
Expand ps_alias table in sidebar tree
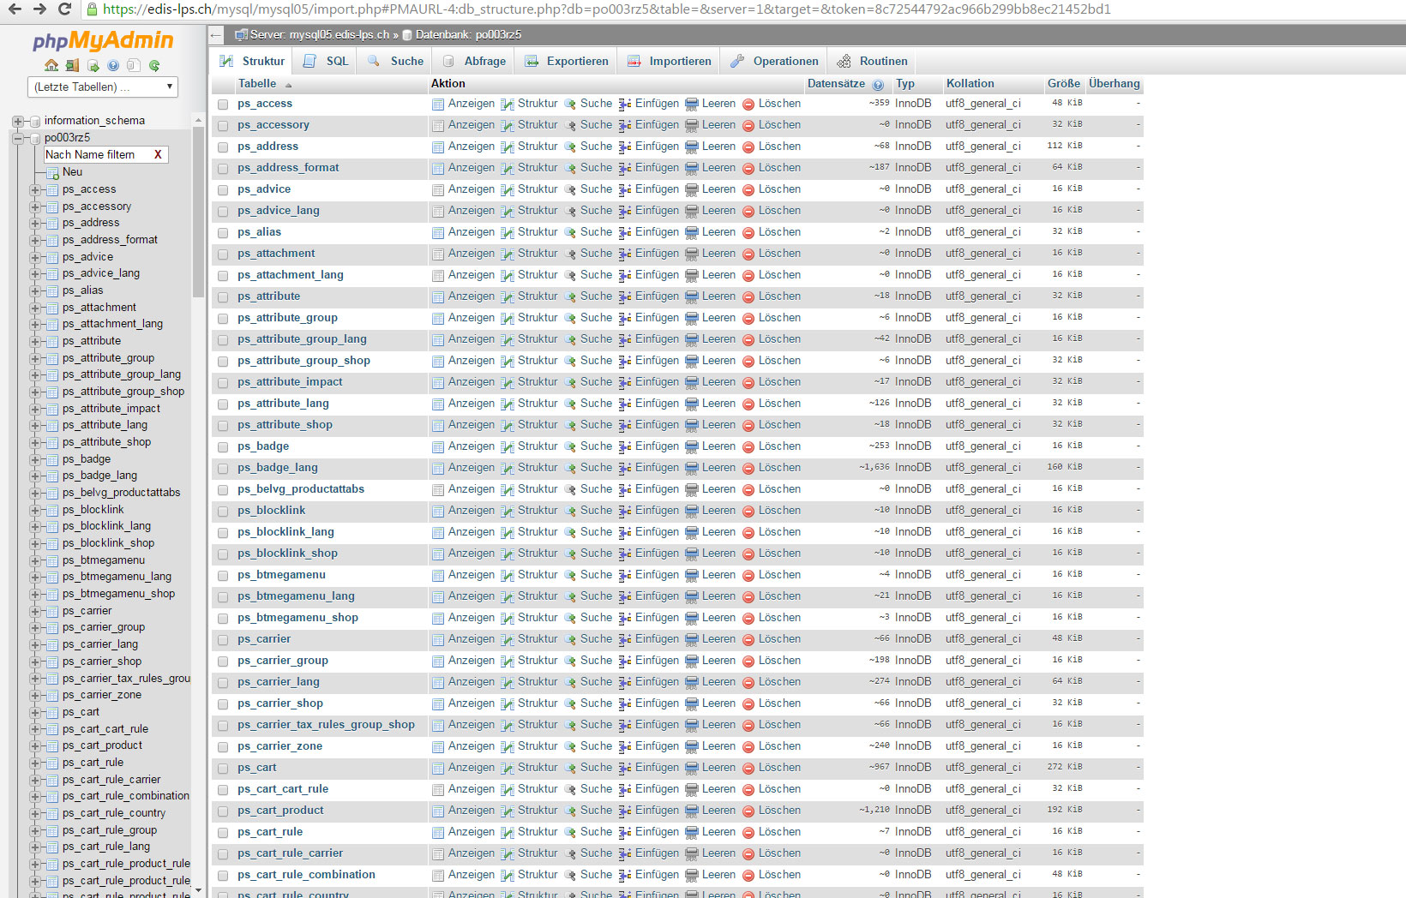click(x=35, y=290)
